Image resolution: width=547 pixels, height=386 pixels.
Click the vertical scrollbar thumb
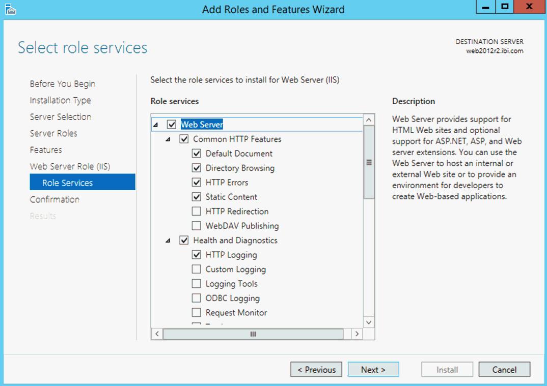click(x=369, y=162)
